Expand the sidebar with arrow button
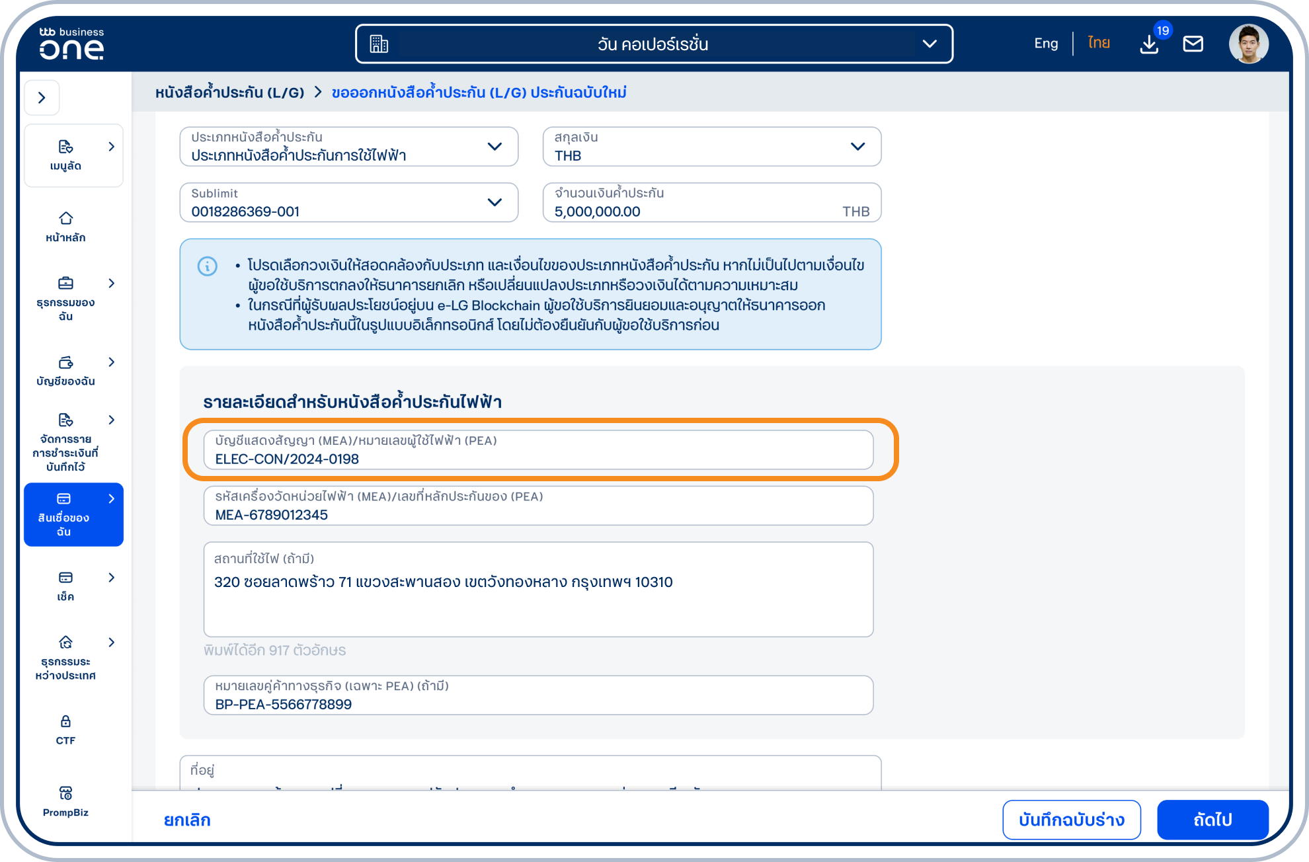Screen dimensions: 1309x862 (42, 98)
